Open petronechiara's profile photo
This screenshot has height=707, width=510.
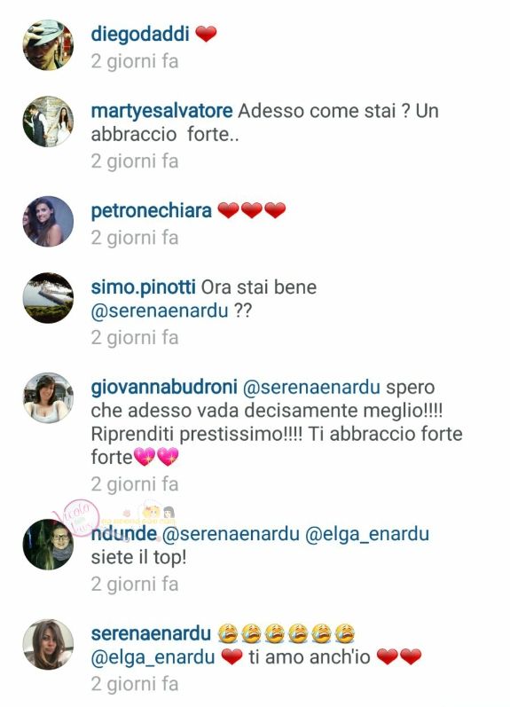coord(48,222)
